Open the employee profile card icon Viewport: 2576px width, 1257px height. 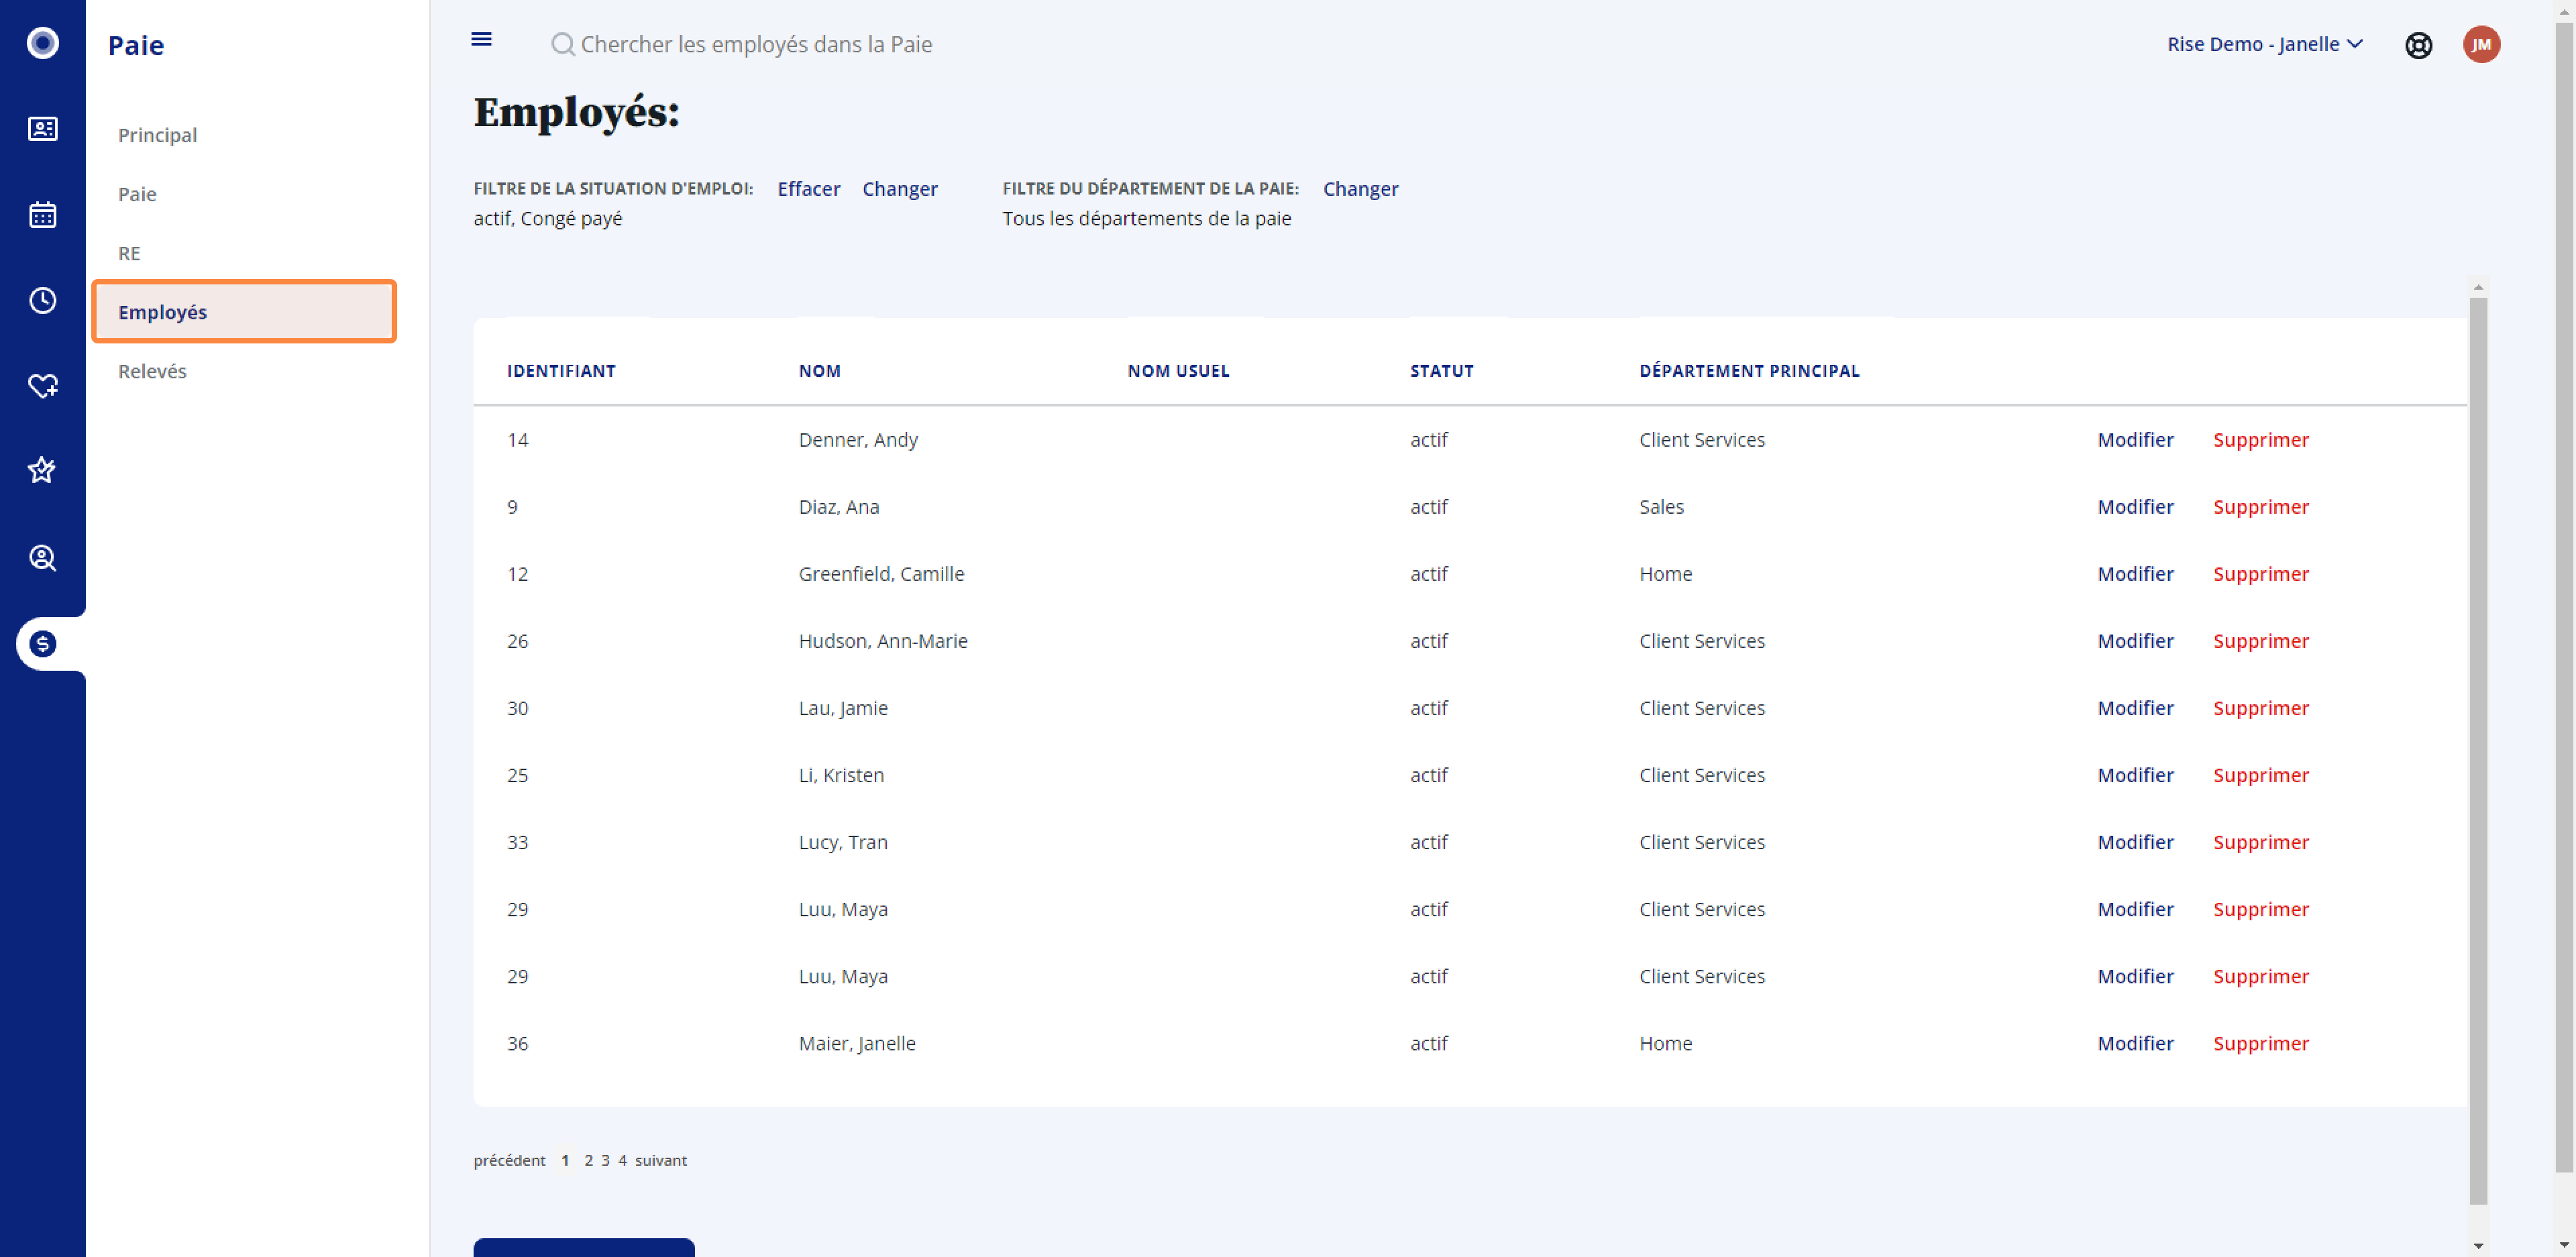42,129
